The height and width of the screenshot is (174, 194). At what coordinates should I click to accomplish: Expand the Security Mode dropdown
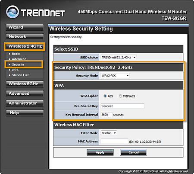pos(115,76)
